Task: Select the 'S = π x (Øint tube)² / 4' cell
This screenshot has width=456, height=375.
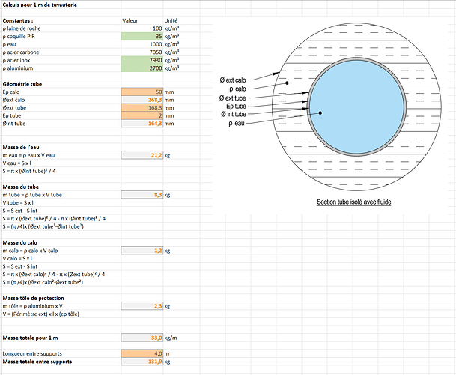Action: 29,171
